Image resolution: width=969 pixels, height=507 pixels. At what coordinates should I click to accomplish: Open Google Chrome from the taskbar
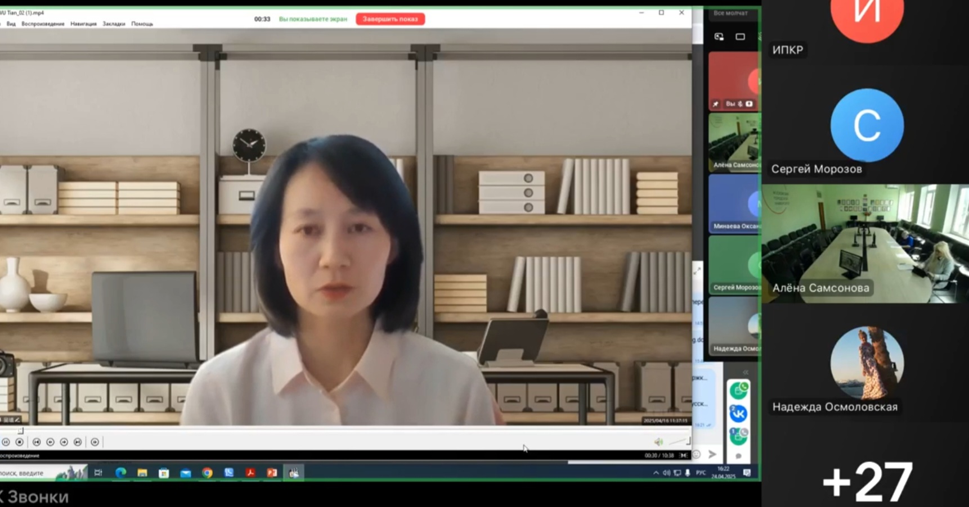pos(207,473)
